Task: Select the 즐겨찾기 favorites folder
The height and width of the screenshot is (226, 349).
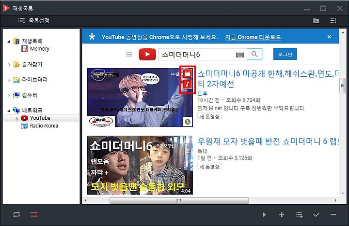Action: 32,64
